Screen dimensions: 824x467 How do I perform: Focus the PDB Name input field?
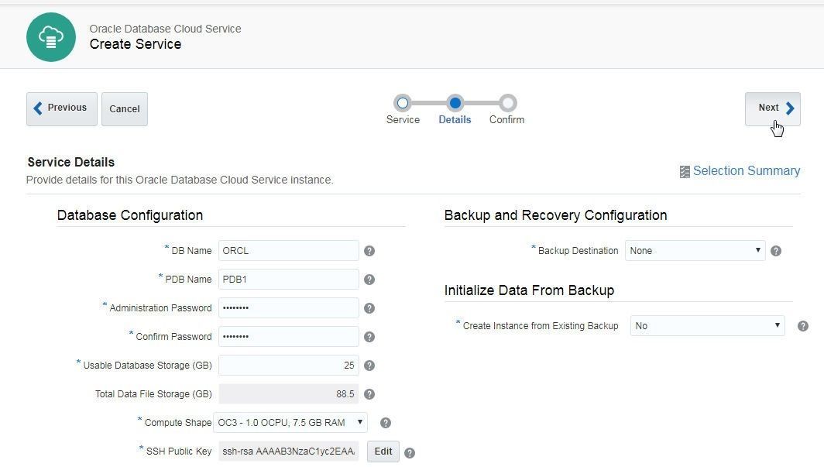[289, 279]
